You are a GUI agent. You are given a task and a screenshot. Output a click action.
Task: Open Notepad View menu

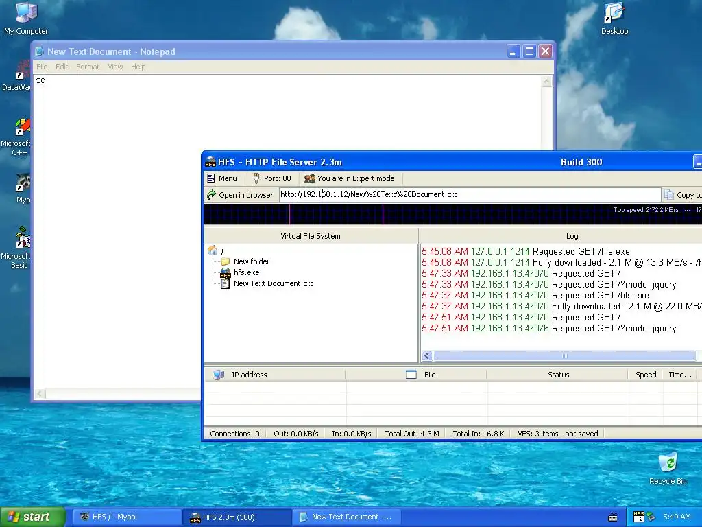click(115, 67)
